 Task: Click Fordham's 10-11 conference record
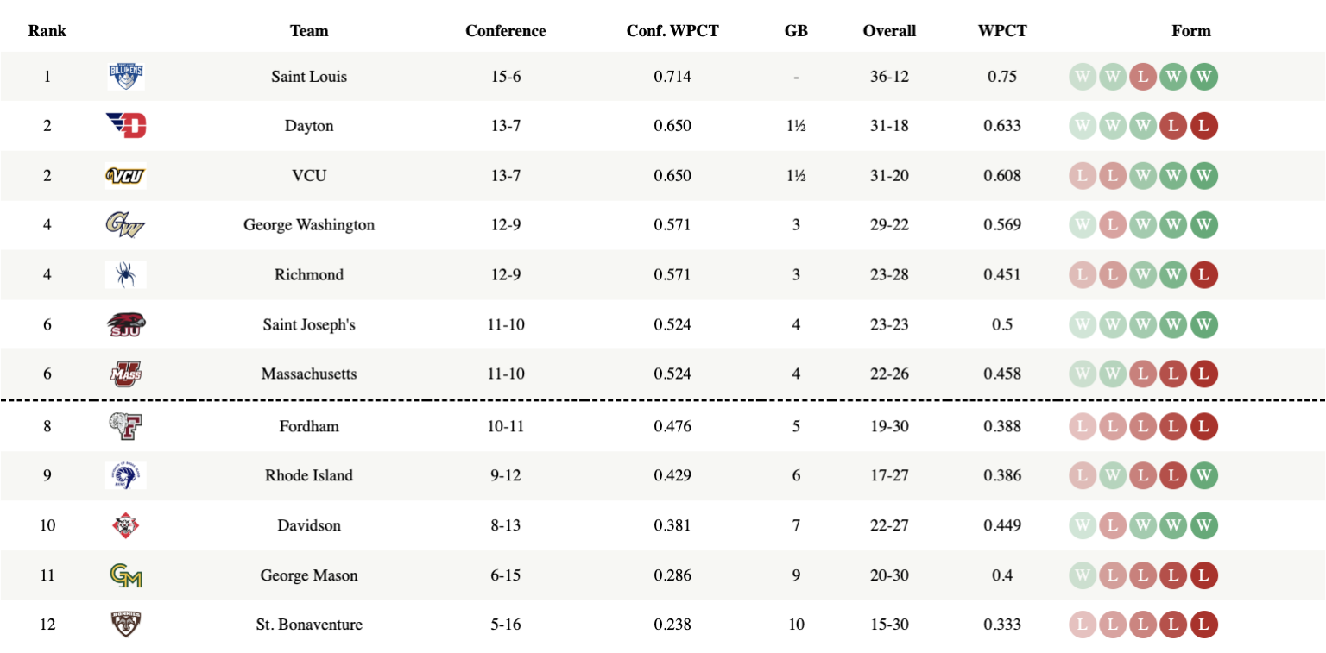pyautogui.click(x=506, y=426)
